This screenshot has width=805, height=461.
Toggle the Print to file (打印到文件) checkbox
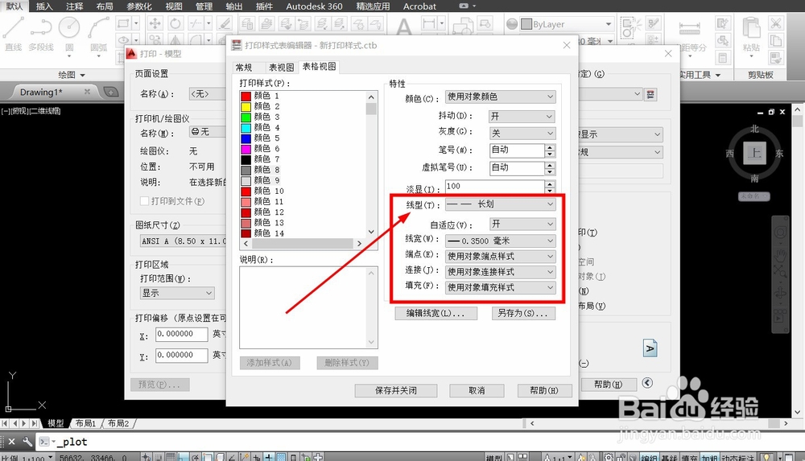pos(145,201)
